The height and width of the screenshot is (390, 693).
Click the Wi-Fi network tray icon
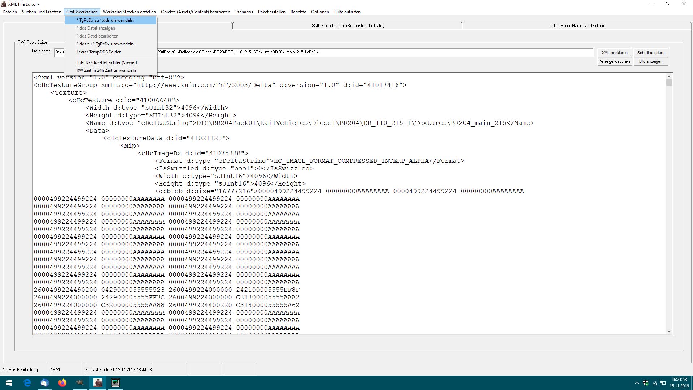click(x=654, y=383)
